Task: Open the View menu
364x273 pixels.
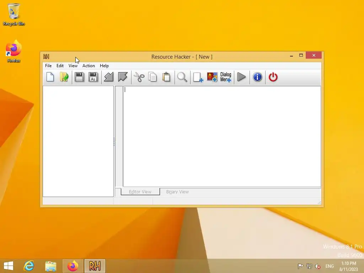Action: point(73,66)
